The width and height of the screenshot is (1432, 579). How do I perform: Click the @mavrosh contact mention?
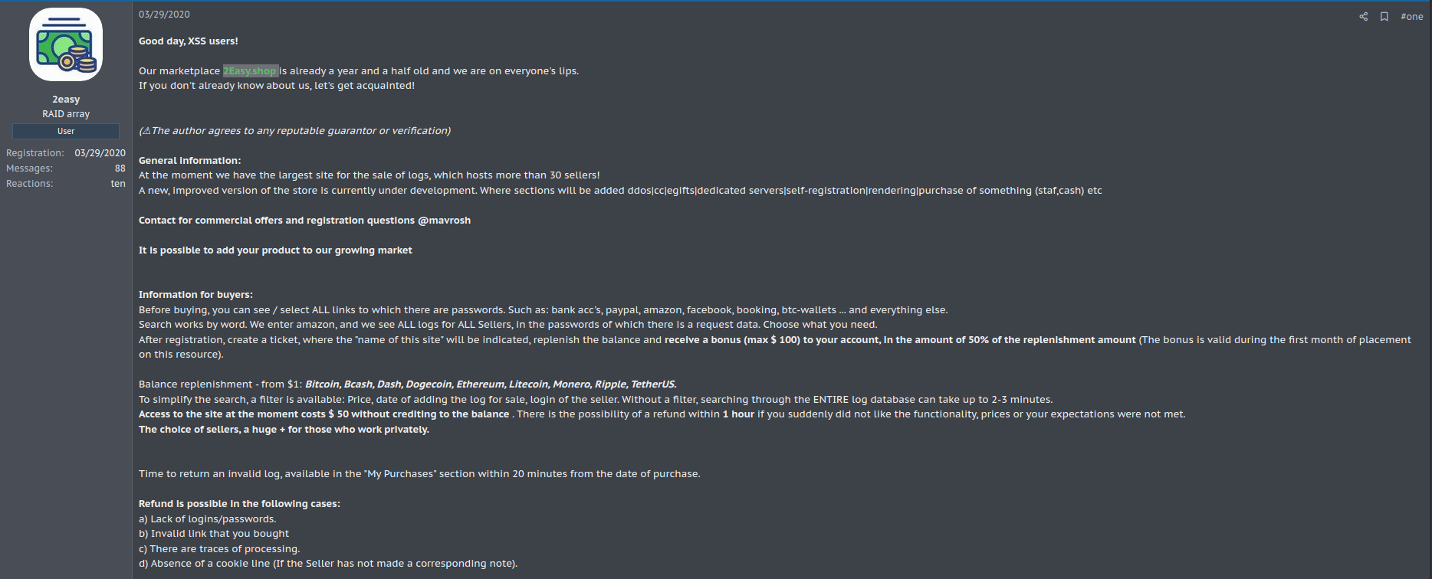coord(444,221)
